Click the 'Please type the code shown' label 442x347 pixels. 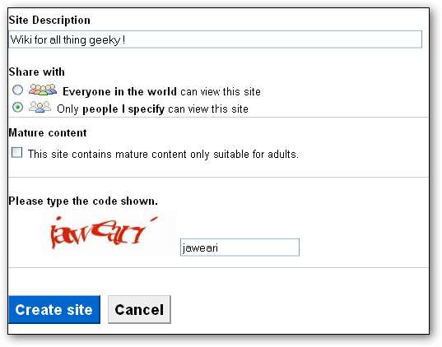pos(83,201)
